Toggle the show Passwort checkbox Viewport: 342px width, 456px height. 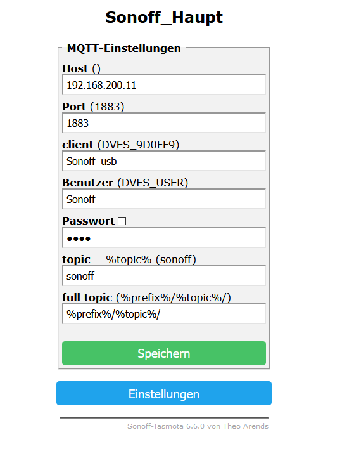coord(122,221)
